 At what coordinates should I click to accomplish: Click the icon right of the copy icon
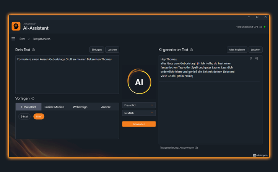257,59
